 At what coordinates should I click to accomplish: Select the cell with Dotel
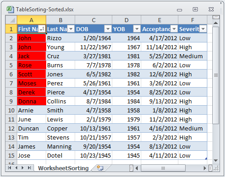61,155
